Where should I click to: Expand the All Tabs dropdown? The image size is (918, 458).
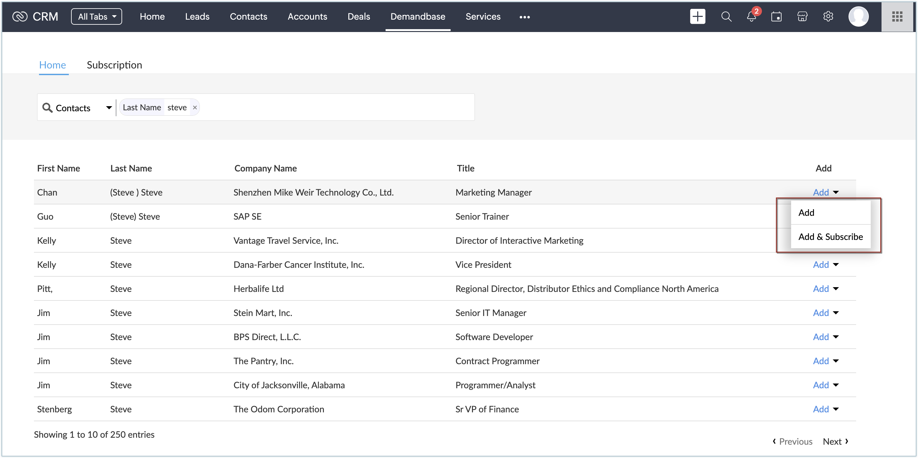click(x=96, y=16)
